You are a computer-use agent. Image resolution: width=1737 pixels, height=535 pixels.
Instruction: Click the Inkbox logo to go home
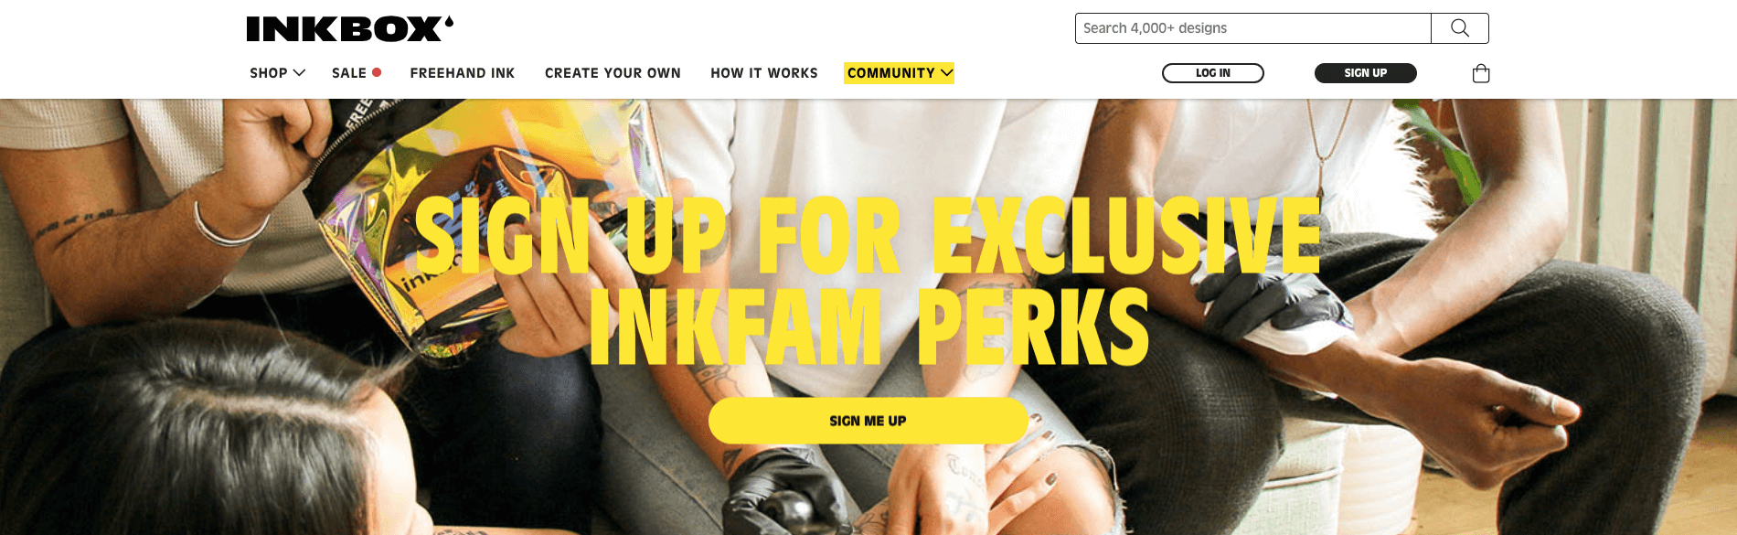click(x=349, y=29)
